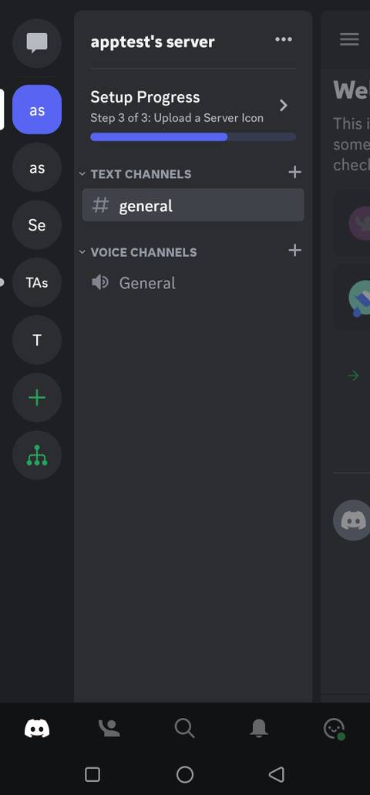This screenshot has width=370, height=795.
Task: Select the #general text channel
Action: (x=193, y=205)
